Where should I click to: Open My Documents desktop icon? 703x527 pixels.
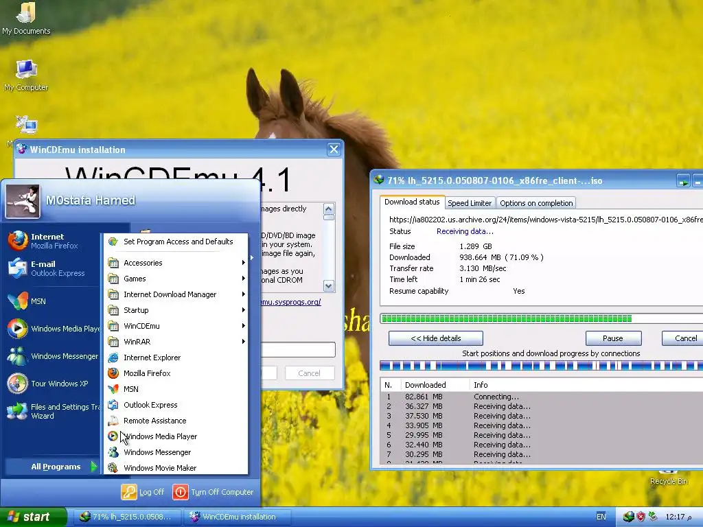pyautogui.click(x=26, y=19)
